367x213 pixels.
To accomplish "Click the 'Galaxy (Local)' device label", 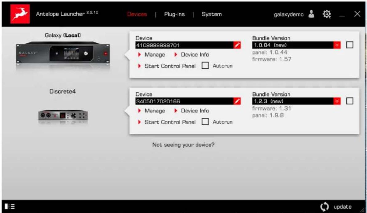I will point(63,36).
